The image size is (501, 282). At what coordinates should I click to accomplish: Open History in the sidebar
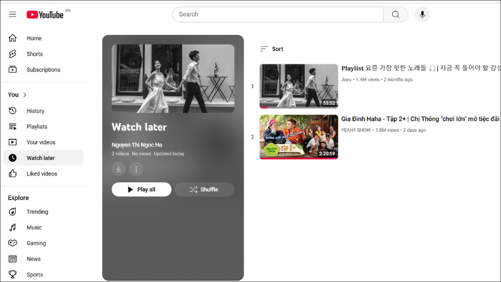[x=35, y=111]
